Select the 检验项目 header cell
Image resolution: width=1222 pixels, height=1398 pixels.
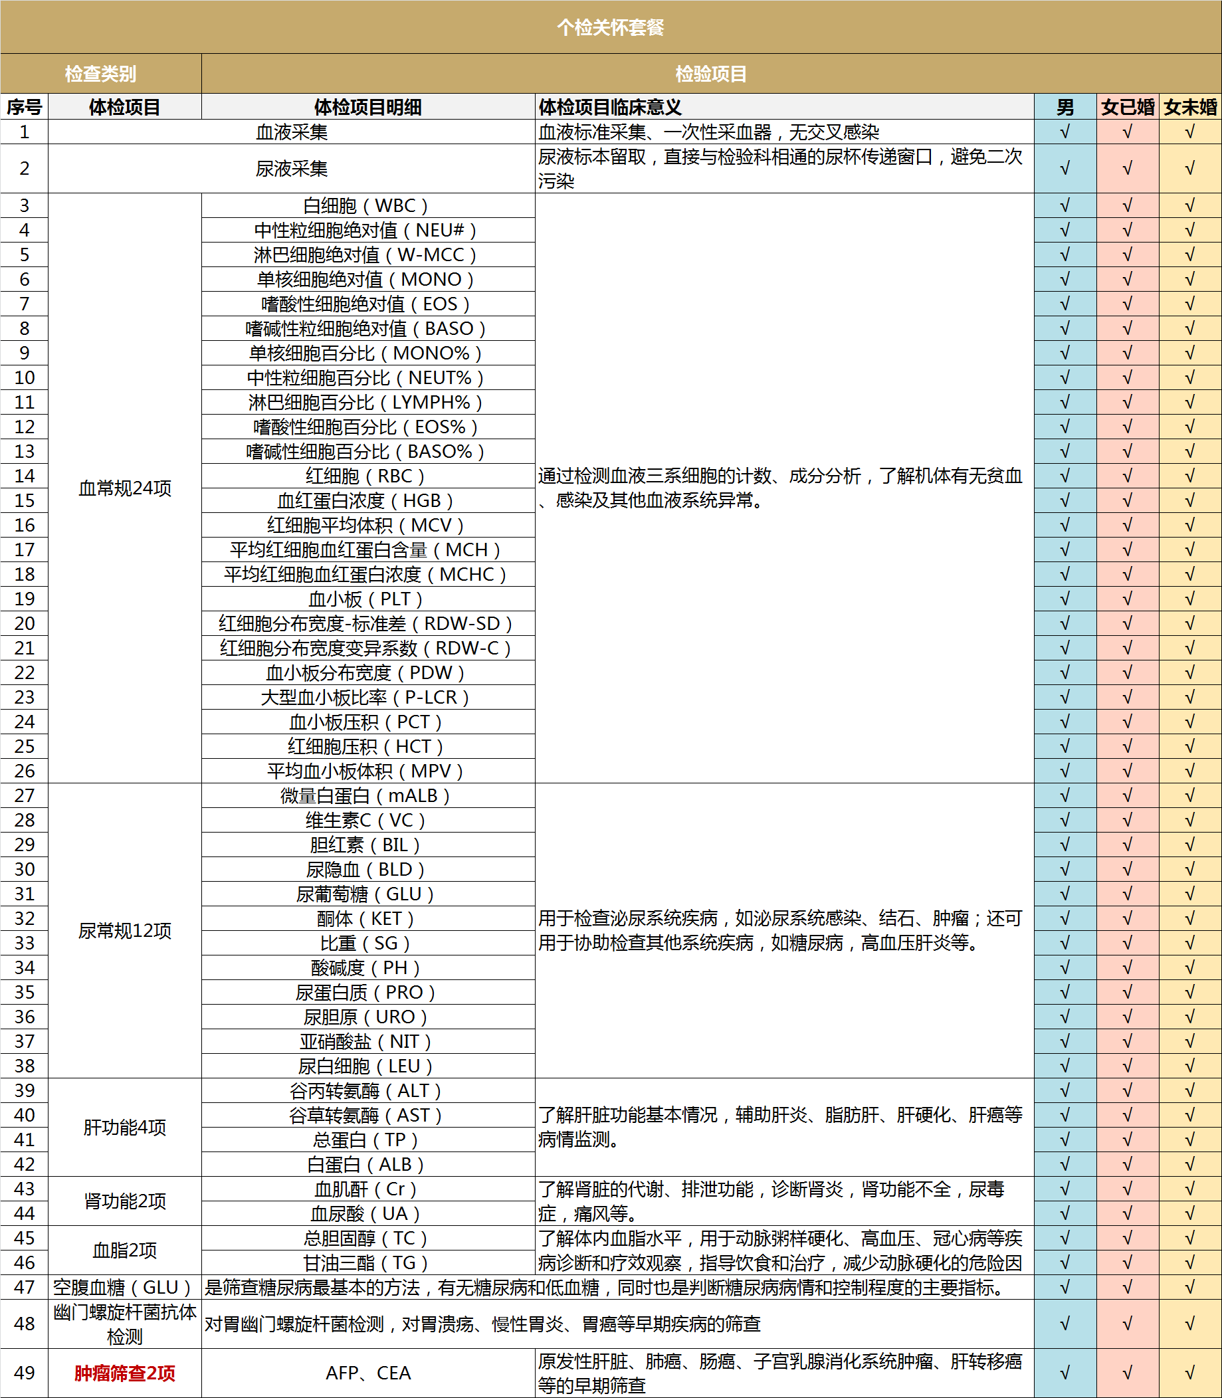(x=711, y=74)
